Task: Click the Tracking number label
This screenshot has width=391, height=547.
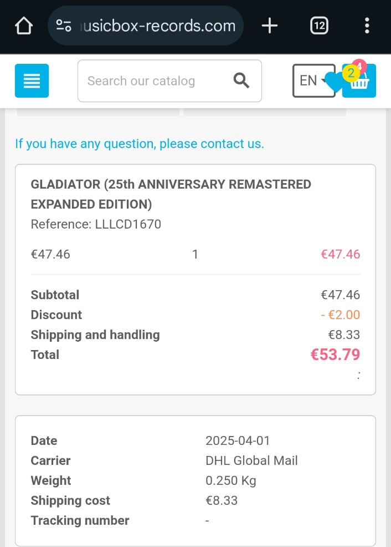Action: 80,520
